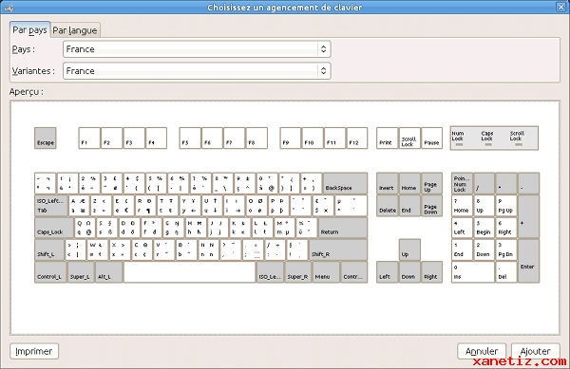Click the Annuler button
The width and height of the screenshot is (570, 369).
482,351
